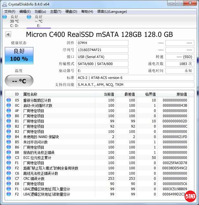199x205 pixels.
Task: Click the standard field ACS-2 | ATA8-ACS
Action: click(135, 78)
